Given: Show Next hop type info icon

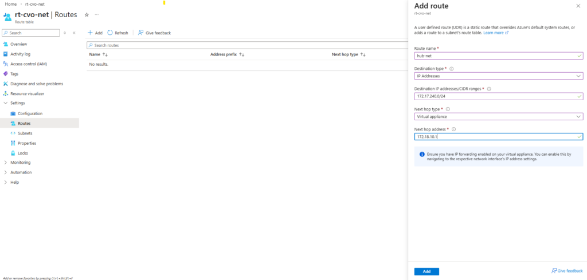Looking at the screenshot, I should click(x=448, y=109).
